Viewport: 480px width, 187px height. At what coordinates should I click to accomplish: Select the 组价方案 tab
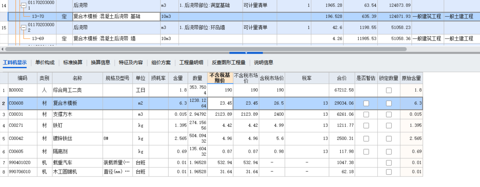coord(161,62)
